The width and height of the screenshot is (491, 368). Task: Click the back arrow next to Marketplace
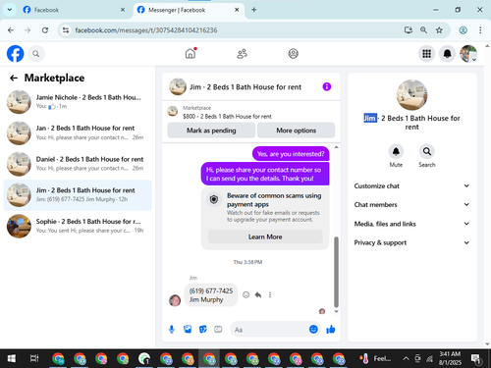[x=14, y=78]
